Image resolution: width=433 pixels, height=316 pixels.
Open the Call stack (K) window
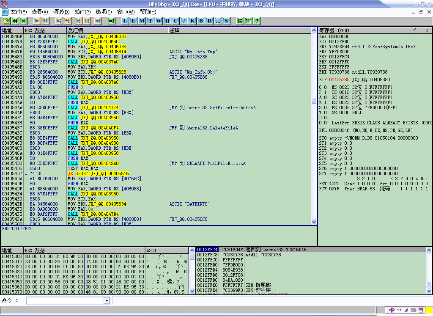193,21
